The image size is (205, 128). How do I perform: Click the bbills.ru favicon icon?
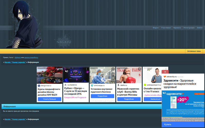point(118,85)
